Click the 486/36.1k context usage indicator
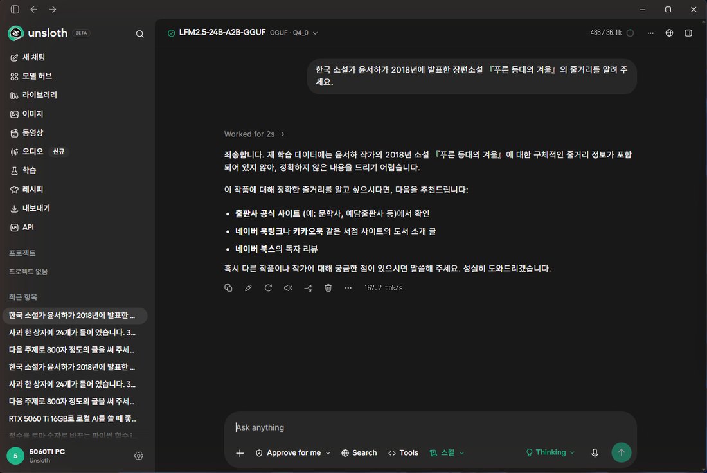This screenshot has height=473, width=707. point(612,33)
